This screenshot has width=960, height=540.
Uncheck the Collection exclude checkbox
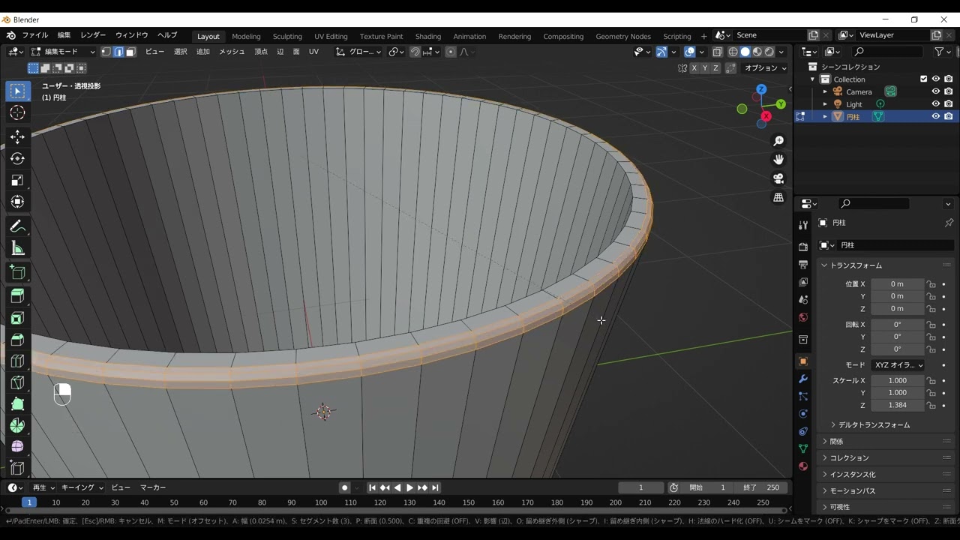click(x=924, y=79)
